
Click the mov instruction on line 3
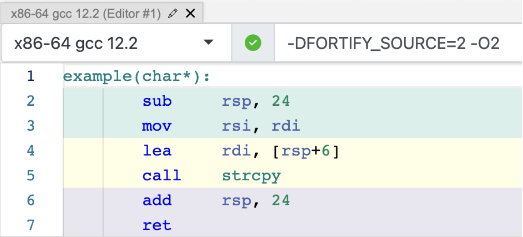(157, 126)
